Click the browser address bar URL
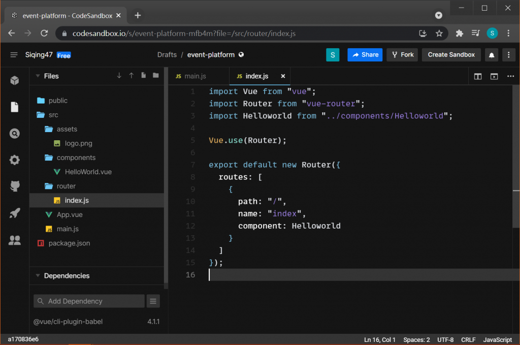520x345 pixels. pos(184,34)
